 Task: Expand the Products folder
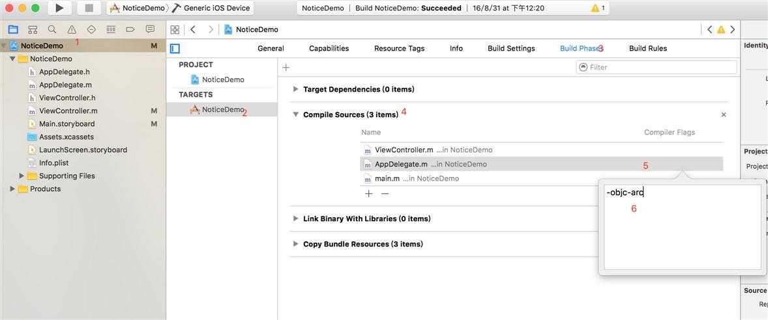click(12, 189)
